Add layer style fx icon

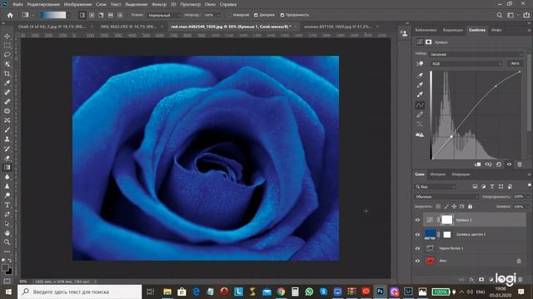coord(471,280)
